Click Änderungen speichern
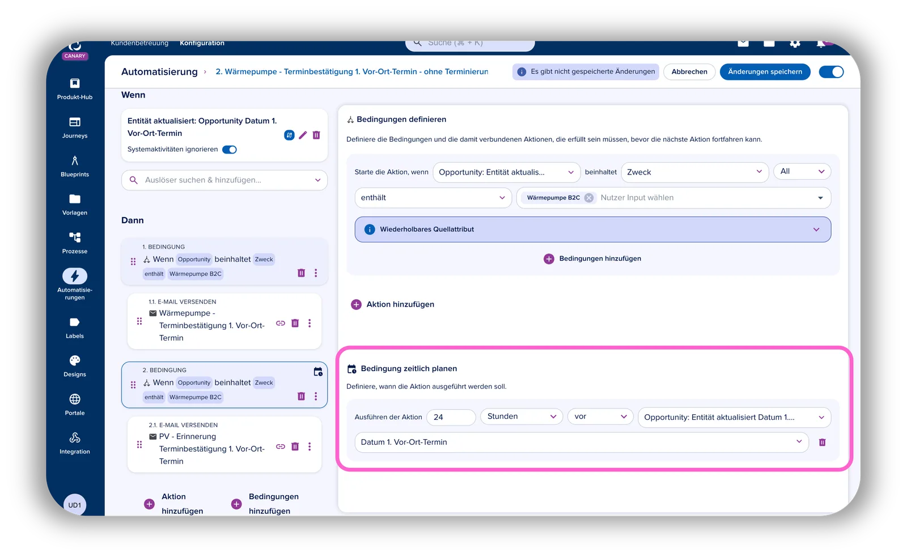 pos(765,72)
